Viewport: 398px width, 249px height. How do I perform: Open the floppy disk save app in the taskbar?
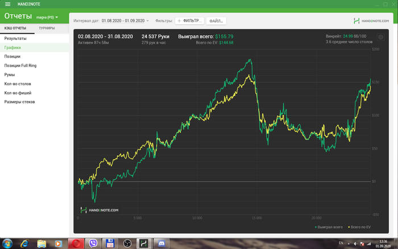point(110,244)
